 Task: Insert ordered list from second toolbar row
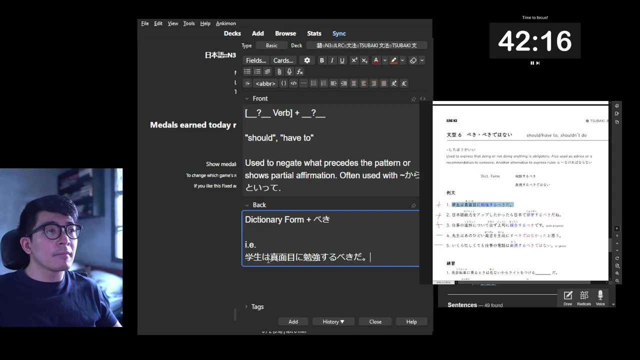[257, 72]
